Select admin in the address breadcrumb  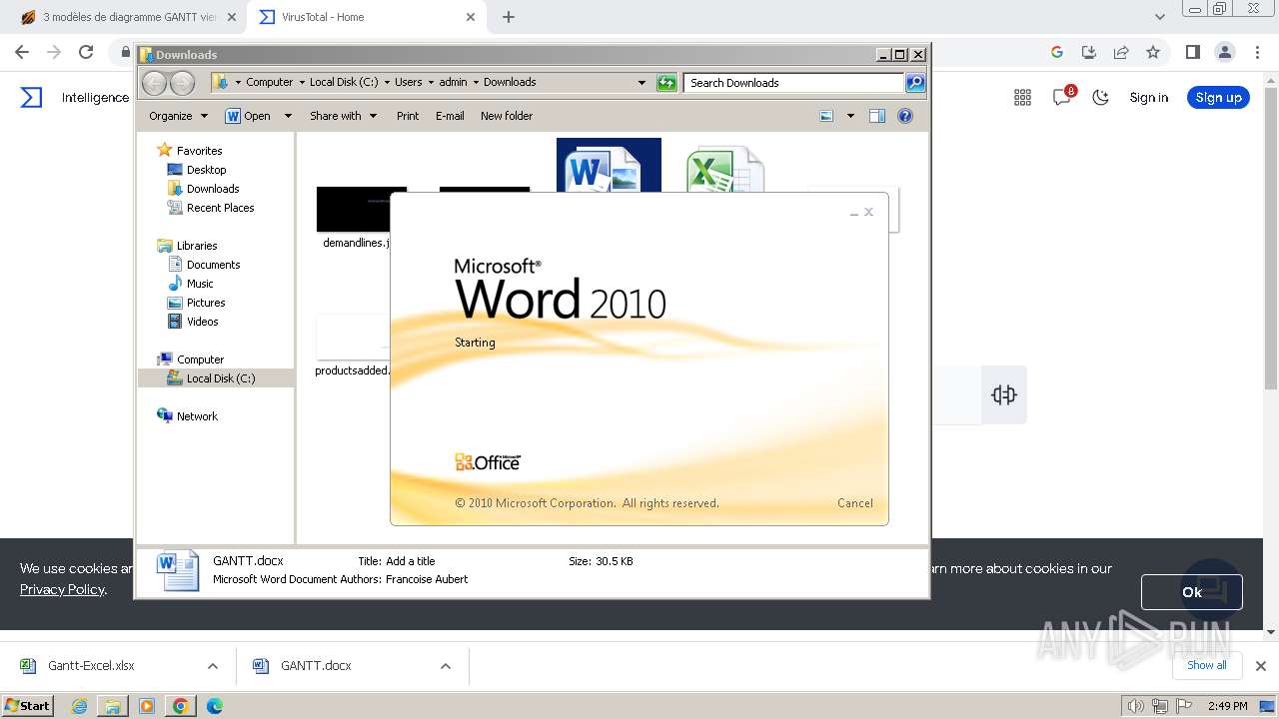(453, 82)
